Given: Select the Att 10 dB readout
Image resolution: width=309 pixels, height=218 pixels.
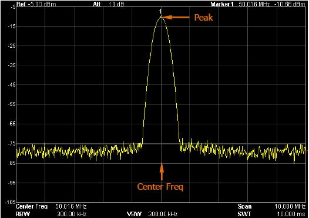Looking at the screenshot, I should click(109, 4).
